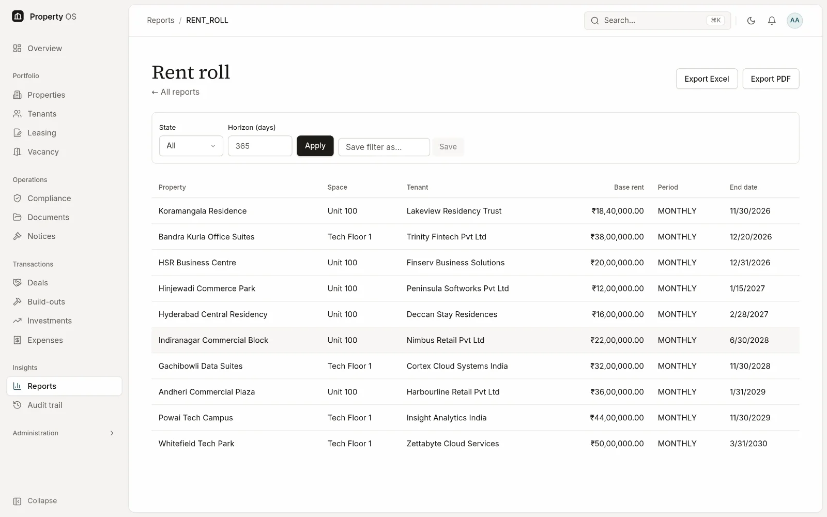This screenshot has width=827, height=517.
Task: Open the AA user avatar menu
Action: point(794,21)
